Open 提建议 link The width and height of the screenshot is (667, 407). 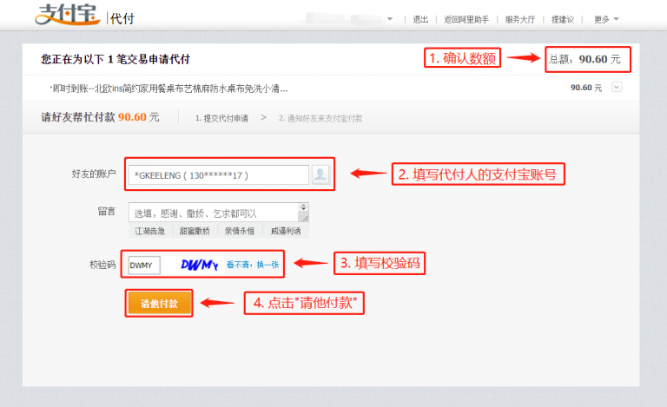pos(563,19)
